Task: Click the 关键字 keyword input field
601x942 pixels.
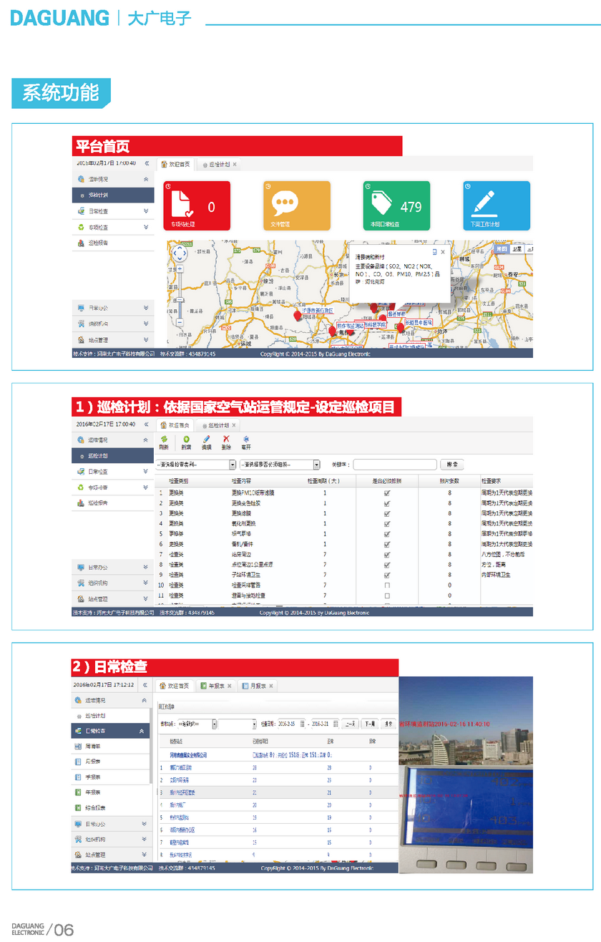Action: tap(394, 465)
